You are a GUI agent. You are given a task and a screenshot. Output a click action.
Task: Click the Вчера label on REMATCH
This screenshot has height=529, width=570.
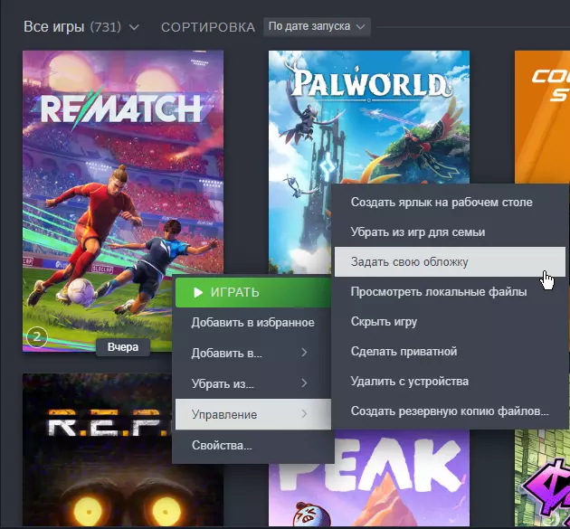(x=123, y=347)
